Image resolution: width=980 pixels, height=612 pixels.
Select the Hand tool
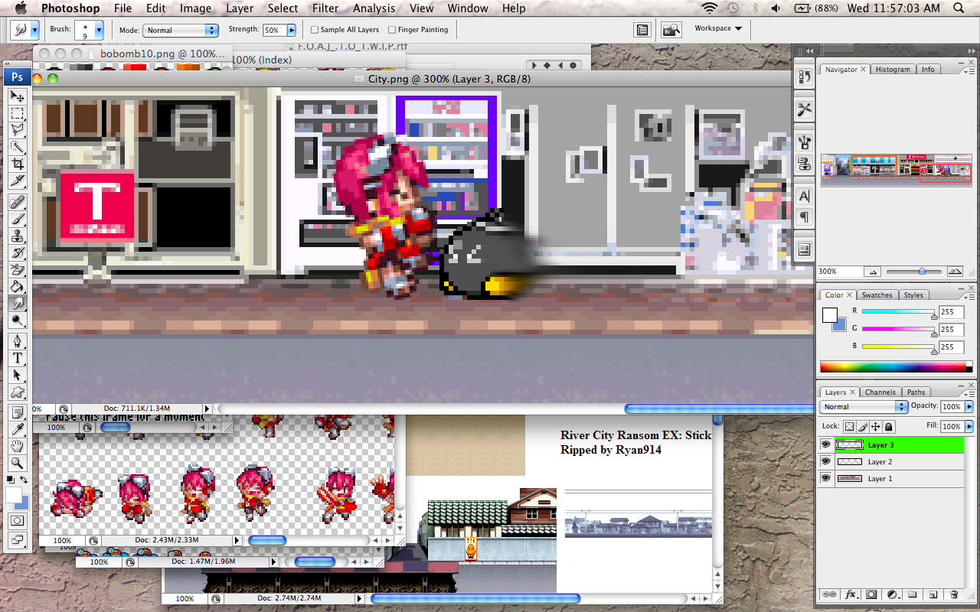pos(17,446)
